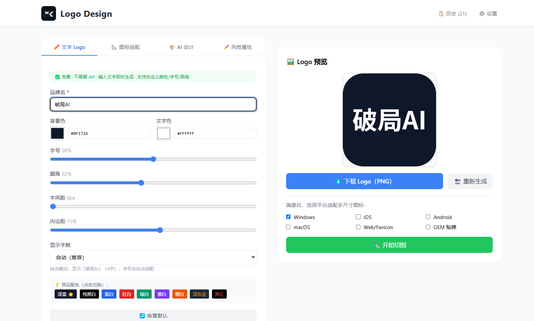Switch to the AI 设计 tab

[x=181, y=47]
